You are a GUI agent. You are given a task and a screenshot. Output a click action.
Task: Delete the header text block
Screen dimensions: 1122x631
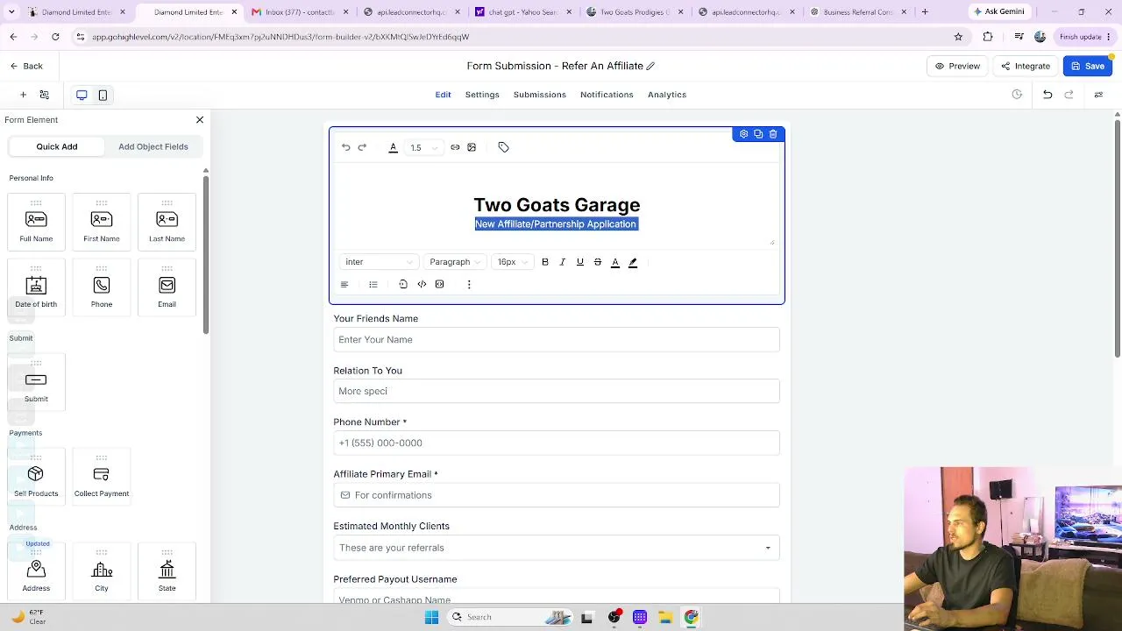pyautogui.click(x=773, y=134)
